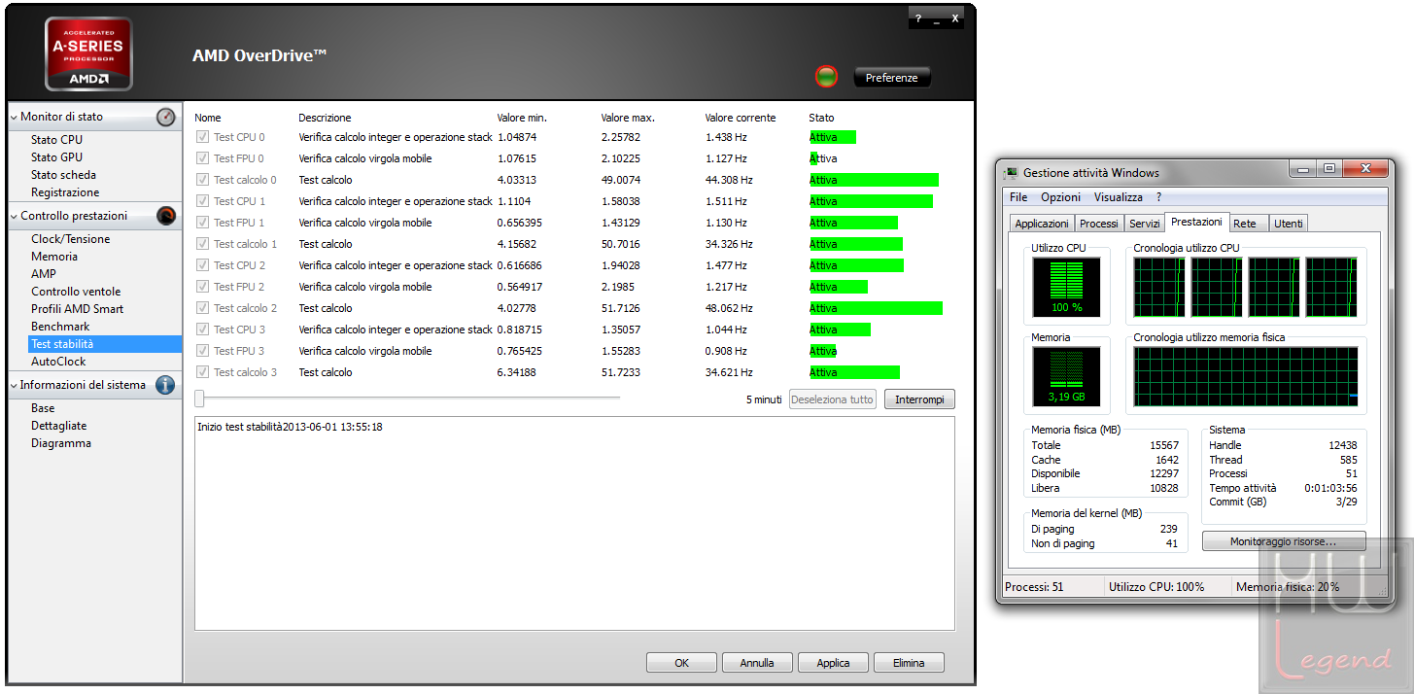The width and height of the screenshot is (1414, 694).
Task: Toggle the Test FPU 0 checkbox
Action: [202, 158]
